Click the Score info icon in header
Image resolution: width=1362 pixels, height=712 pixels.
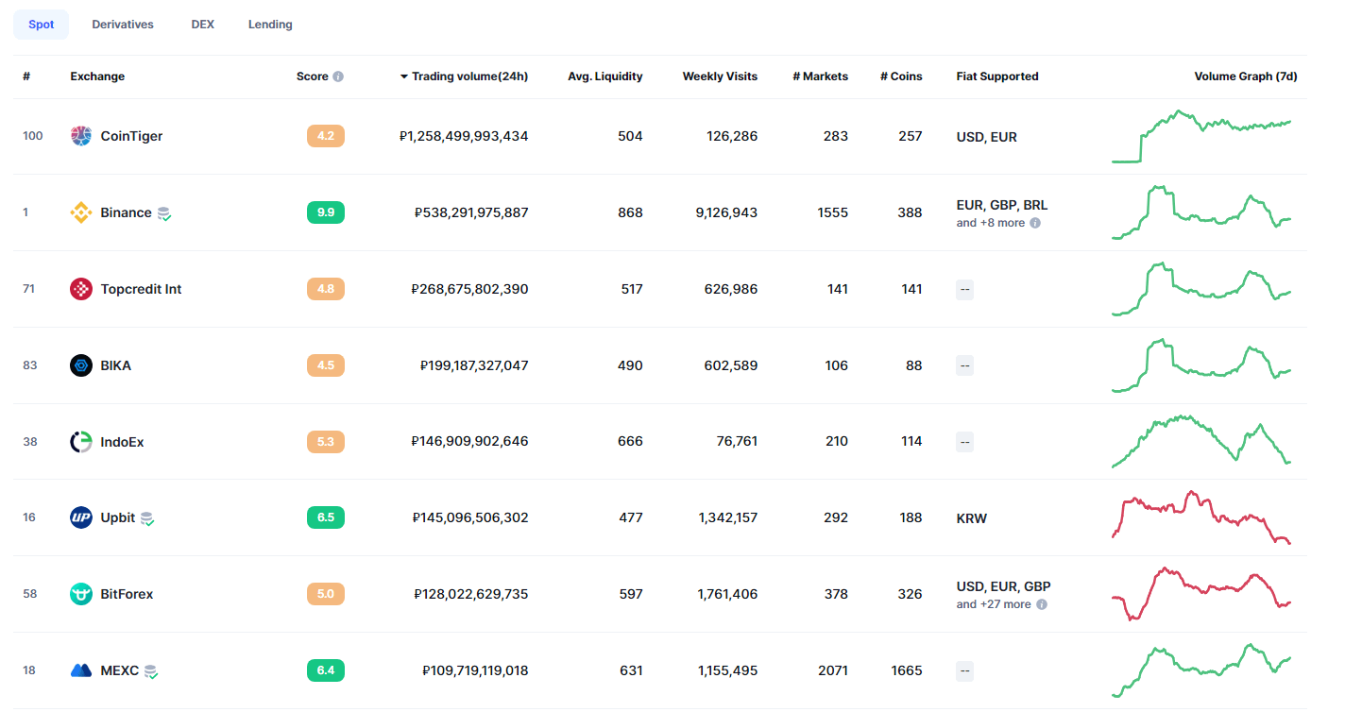[338, 76]
